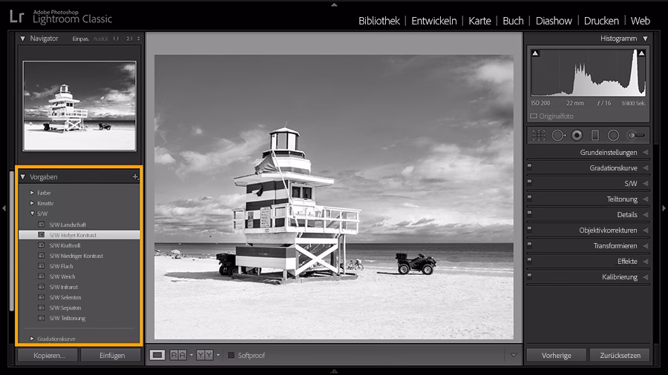Activate the Spot Removal tool
This screenshot has width=668, height=375.
pos(558,135)
